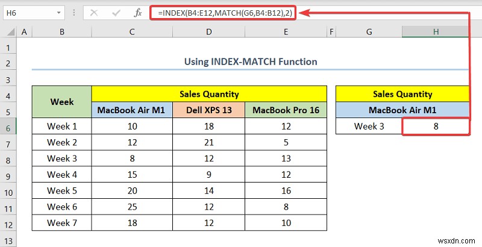
Task: Select column A header
Action: pyautogui.click(x=24, y=32)
